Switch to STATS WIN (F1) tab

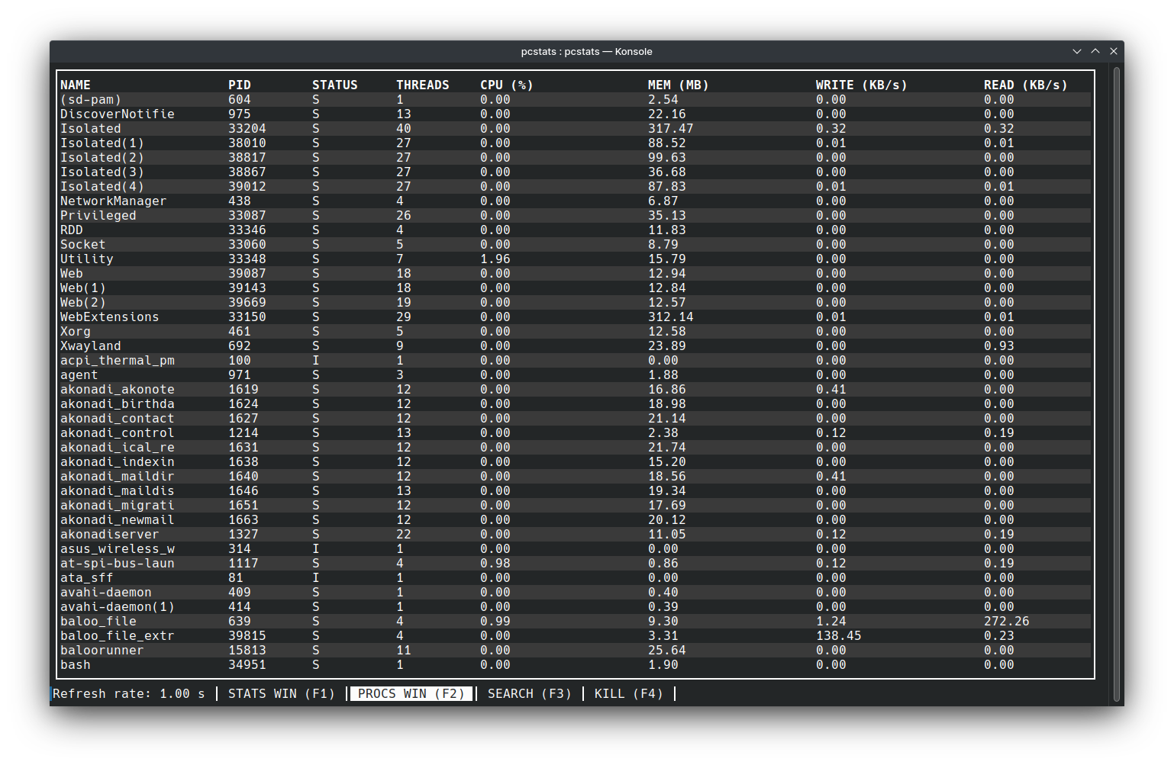coord(281,693)
